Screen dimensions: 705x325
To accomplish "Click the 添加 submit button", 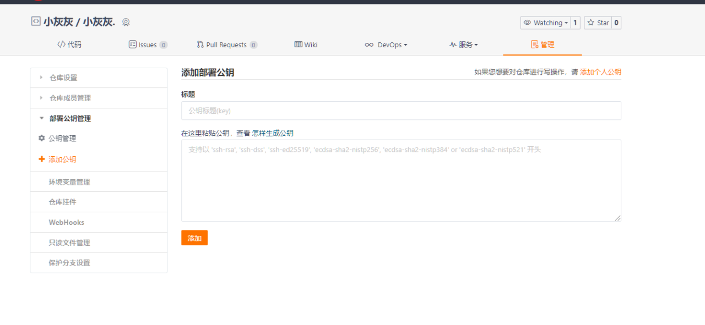I will click(x=194, y=238).
